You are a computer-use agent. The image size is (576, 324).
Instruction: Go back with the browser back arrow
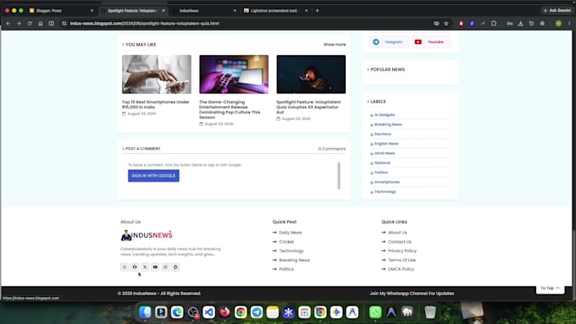[8, 24]
